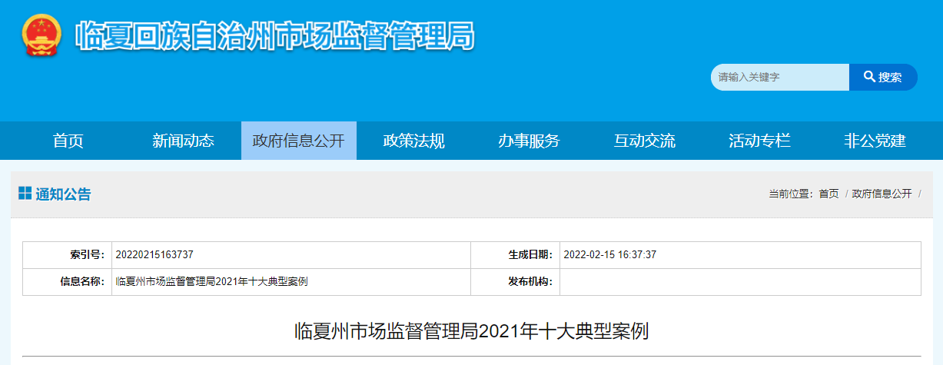
Task: Follow the 政府信息公开 breadcrumb link
Action: coord(882,194)
